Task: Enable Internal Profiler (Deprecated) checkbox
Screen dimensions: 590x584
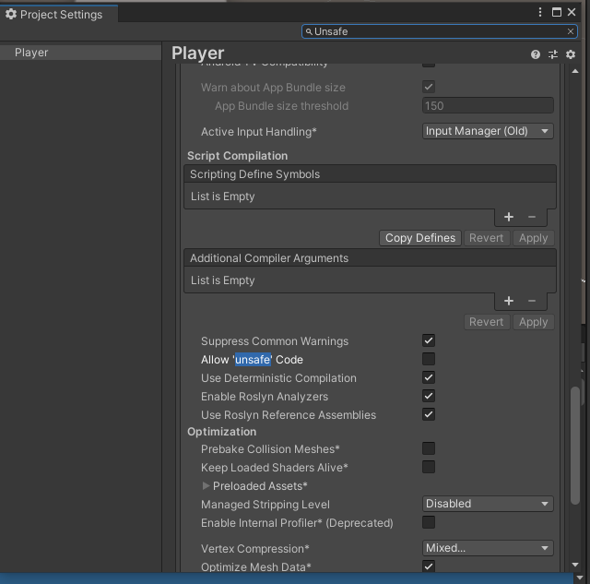Action: click(x=429, y=522)
